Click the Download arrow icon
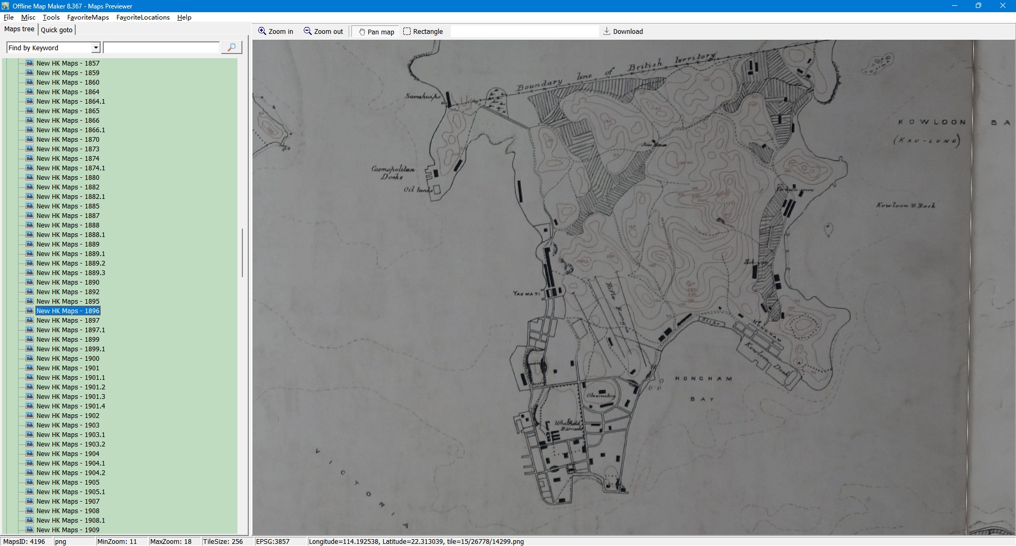The width and height of the screenshot is (1016, 546). [x=607, y=31]
